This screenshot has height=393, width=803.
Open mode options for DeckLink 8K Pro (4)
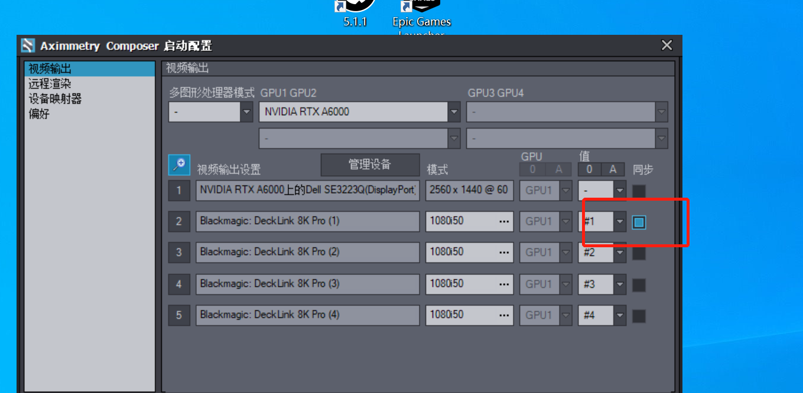pos(504,315)
